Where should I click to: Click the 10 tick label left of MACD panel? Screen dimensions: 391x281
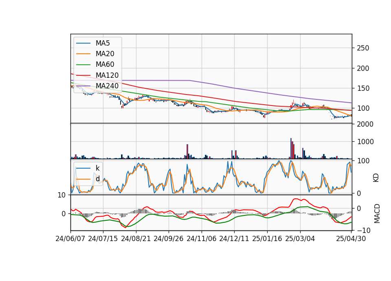[x=62, y=195]
